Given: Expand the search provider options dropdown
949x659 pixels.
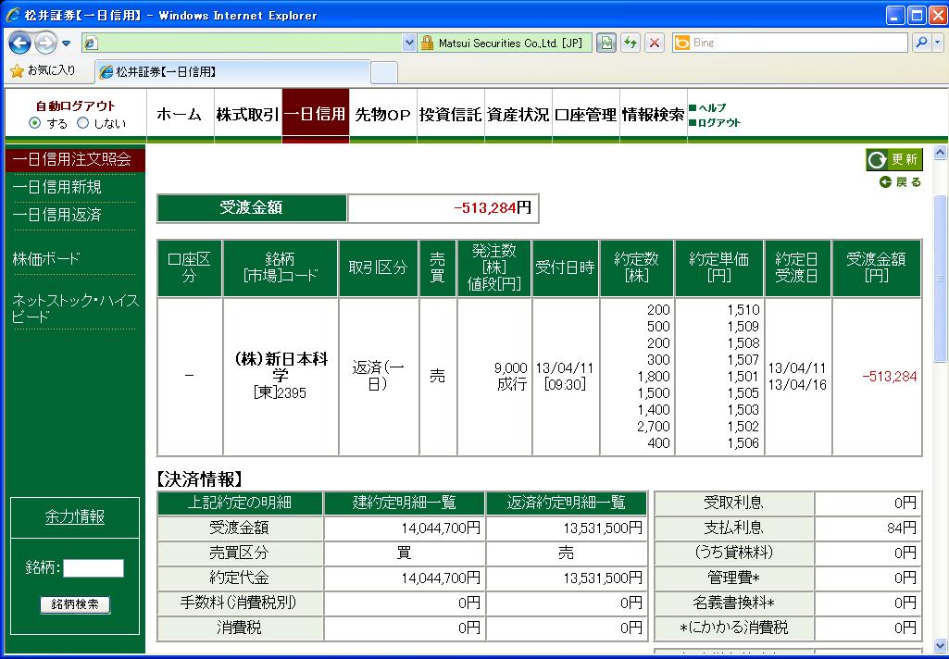Looking at the screenshot, I should (x=937, y=43).
